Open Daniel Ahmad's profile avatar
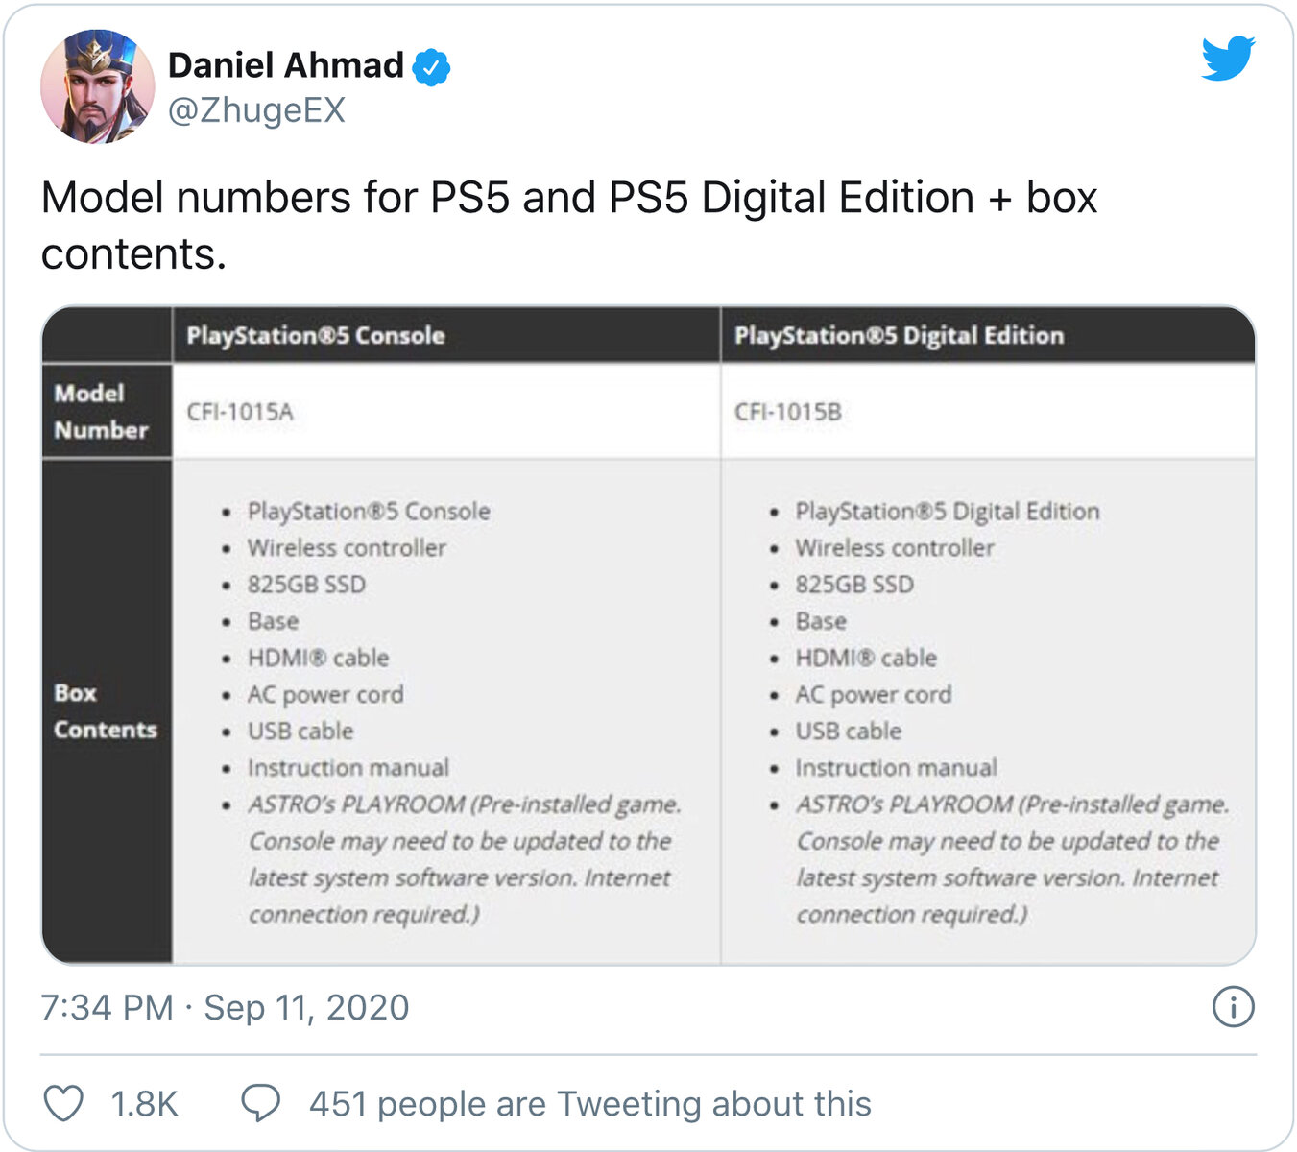1297x1152 pixels. (97, 86)
